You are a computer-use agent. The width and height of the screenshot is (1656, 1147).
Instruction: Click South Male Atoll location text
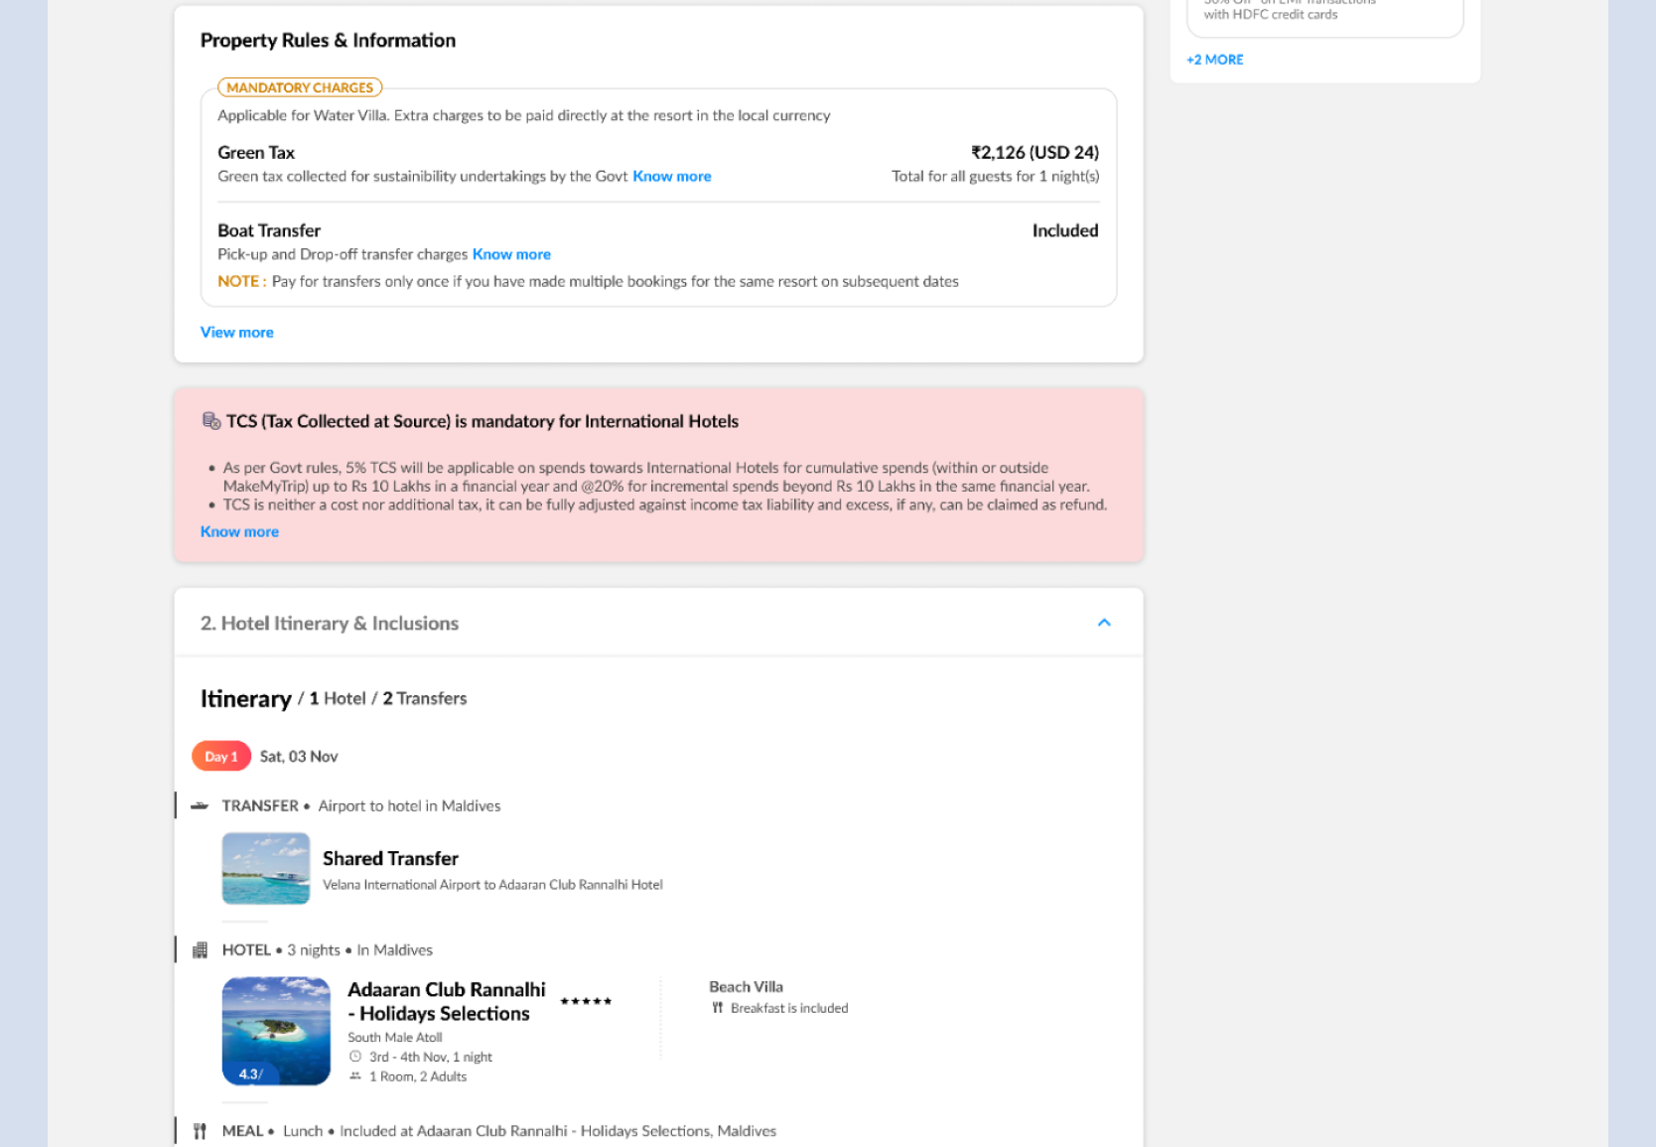point(395,1038)
